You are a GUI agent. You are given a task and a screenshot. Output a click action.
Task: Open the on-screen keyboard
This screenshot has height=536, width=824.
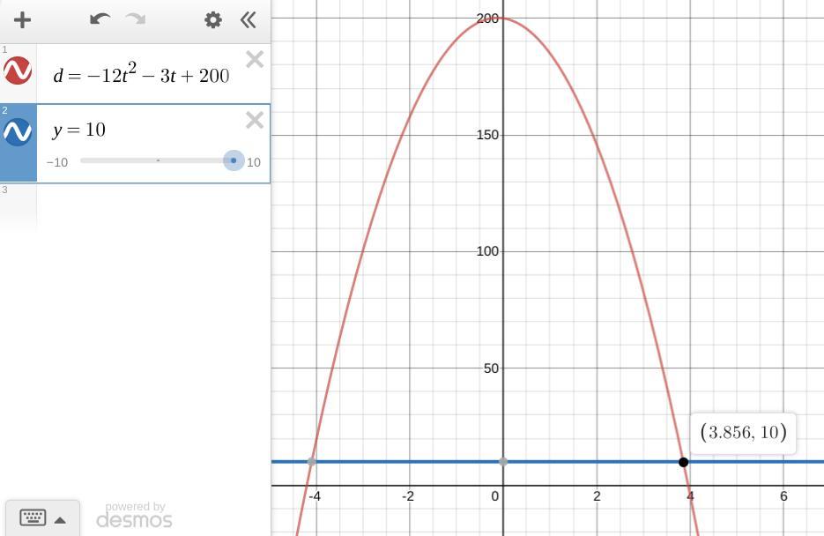pyautogui.click(x=33, y=517)
